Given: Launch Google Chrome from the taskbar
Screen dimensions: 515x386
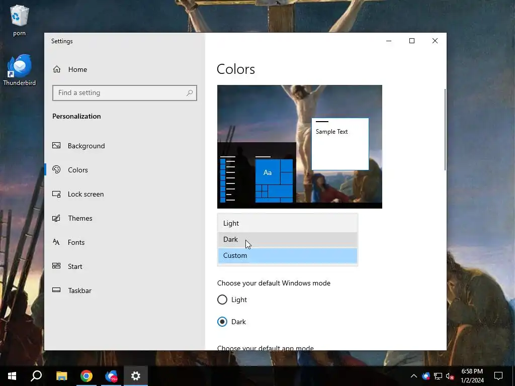Looking at the screenshot, I should click(x=87, y=376).
